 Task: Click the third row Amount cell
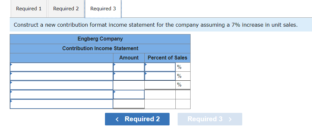(129, 85)
